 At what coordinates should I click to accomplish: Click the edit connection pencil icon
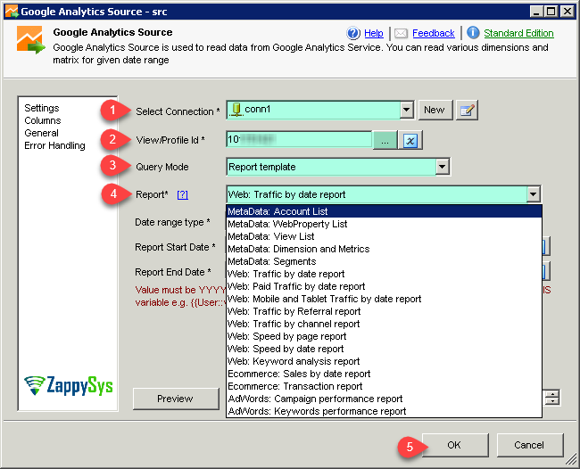coord(467,111)
